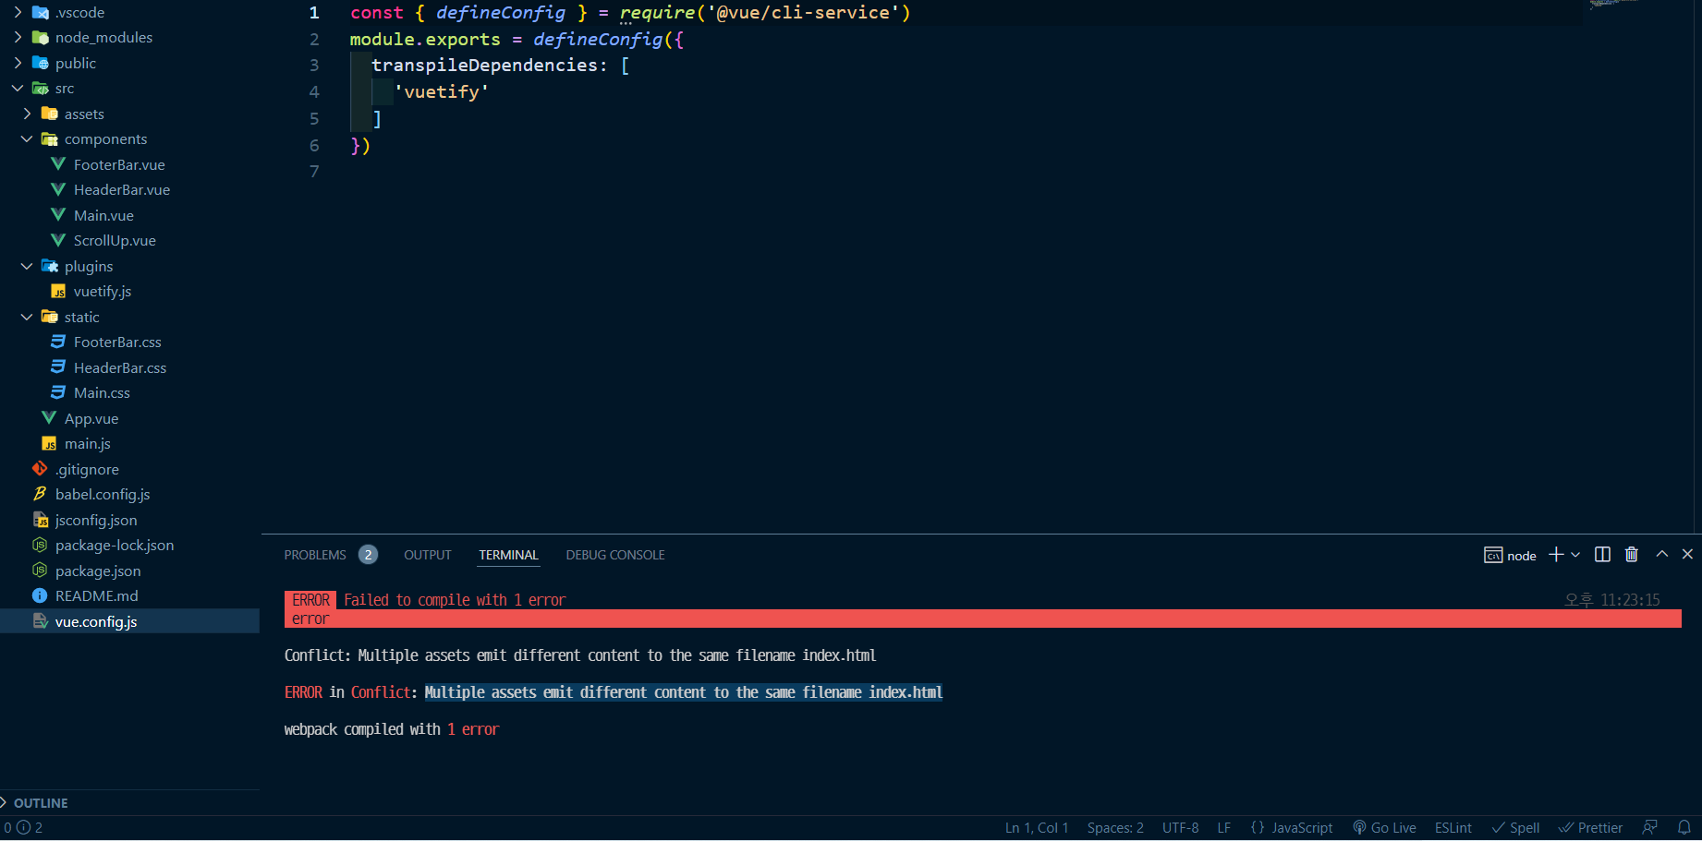1702x841 pixels.
Task: Click the feedback icon in status bar
Action: click(x=1649, y=827)
